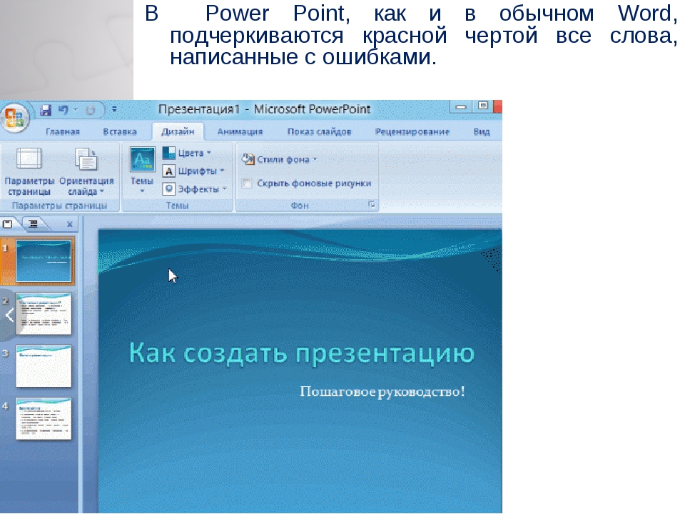
Task: Open the Стили фона dropdown
Action: point(280,159)
